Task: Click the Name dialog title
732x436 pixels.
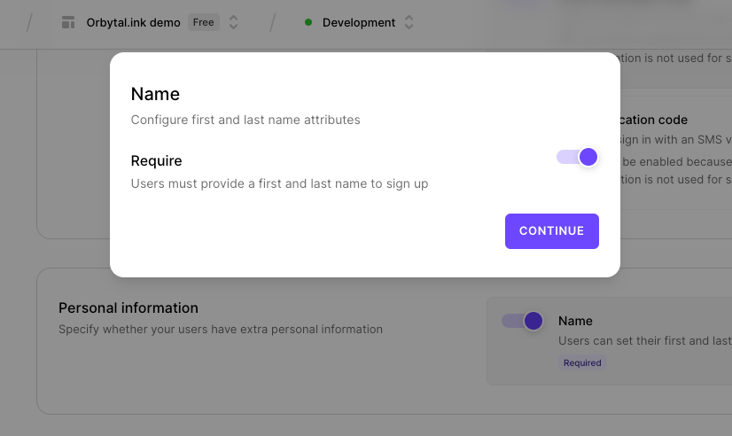Action: click(x=155, y=94)
